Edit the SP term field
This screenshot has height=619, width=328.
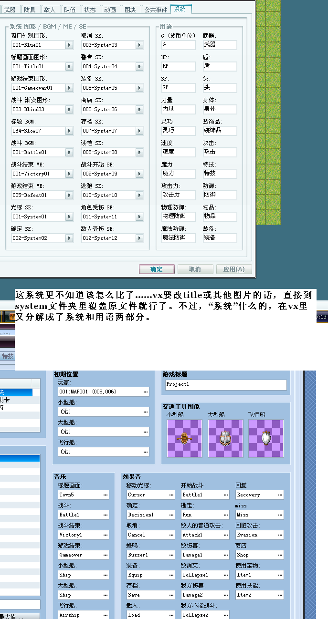(178, 88)
